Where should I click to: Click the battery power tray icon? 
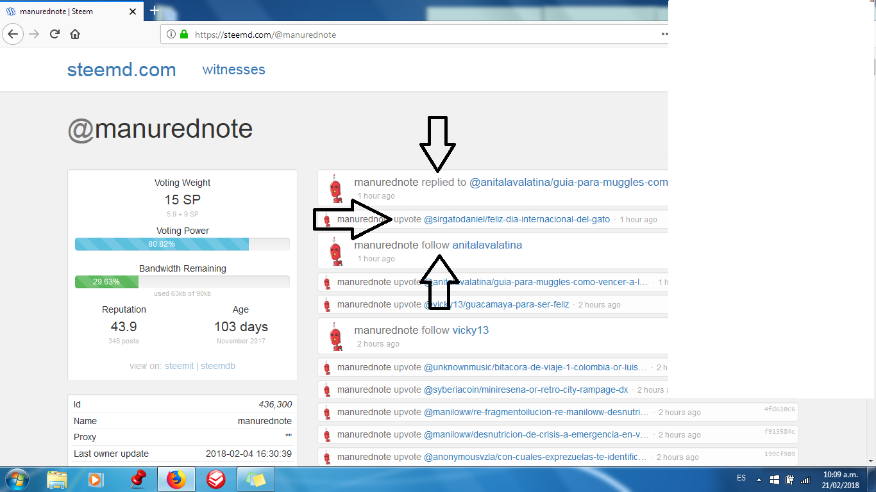click(790, 479)
